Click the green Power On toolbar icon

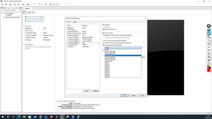[x=28, y=4]
